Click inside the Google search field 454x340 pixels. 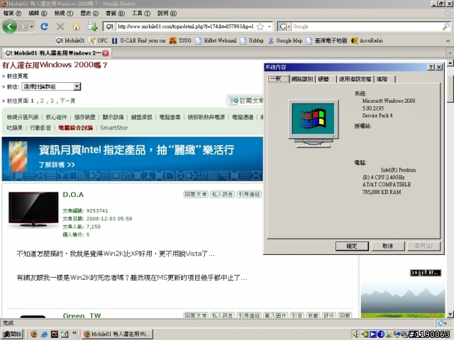click(x=367, y=27)
